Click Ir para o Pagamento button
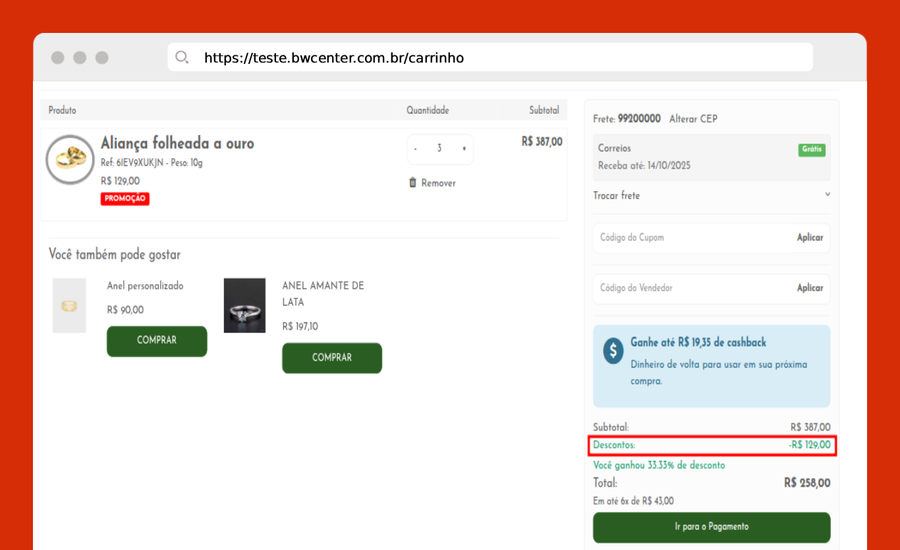 point(712,527)
